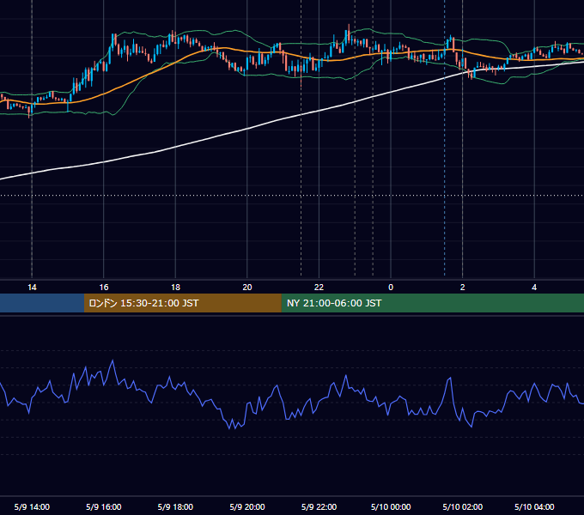This screenshot has width=584, height=515.
Task: Click the blue session bar before ロンドン
Action: [42, 303]
